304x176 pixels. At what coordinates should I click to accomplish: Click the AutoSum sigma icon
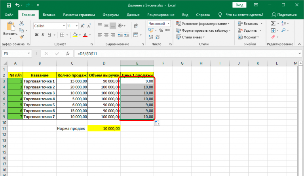[274, 23]
